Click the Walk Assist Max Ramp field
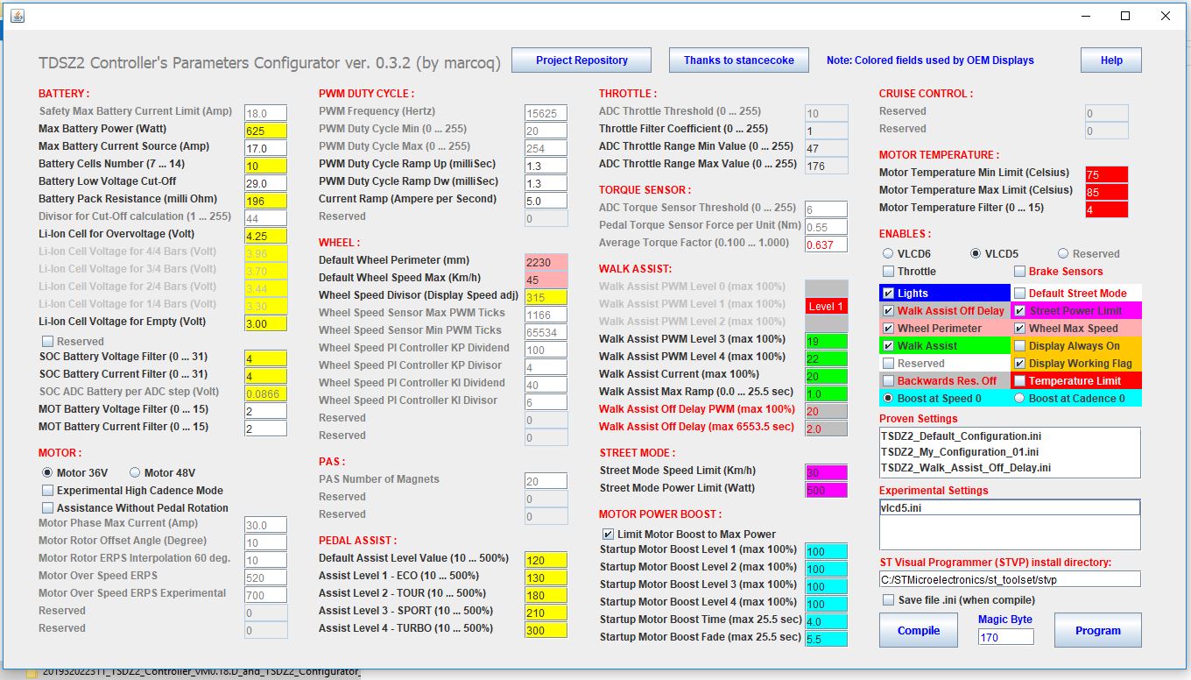The height and width of the screenshot is (680, 1191). click(x=827, y=393)
